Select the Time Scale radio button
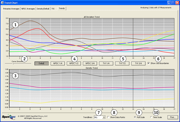 point(151,117)
